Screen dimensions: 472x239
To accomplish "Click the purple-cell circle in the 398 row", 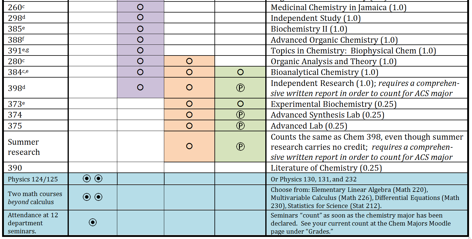I will point(140,87).
